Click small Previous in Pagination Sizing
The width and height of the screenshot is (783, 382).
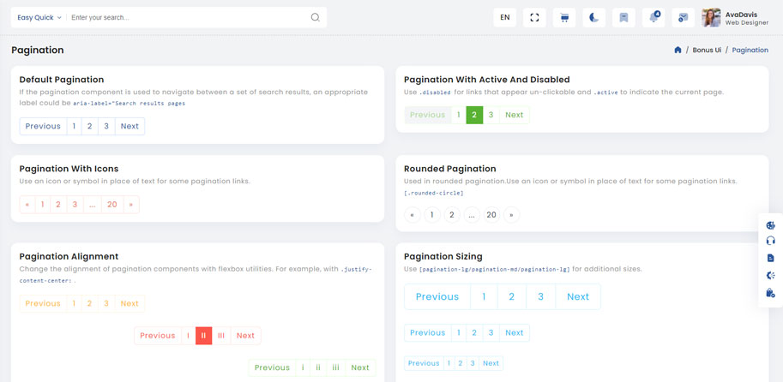(x=424, y=363)
